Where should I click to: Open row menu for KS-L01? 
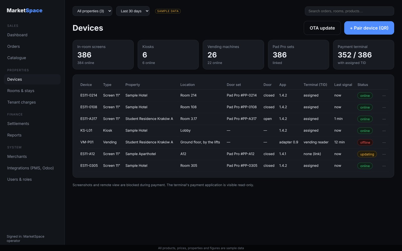[384, 131]
